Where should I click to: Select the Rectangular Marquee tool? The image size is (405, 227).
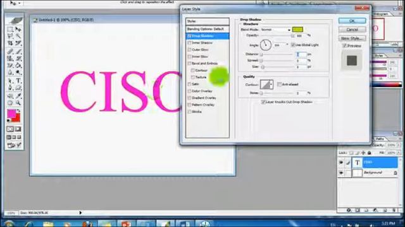coord(10,29)
